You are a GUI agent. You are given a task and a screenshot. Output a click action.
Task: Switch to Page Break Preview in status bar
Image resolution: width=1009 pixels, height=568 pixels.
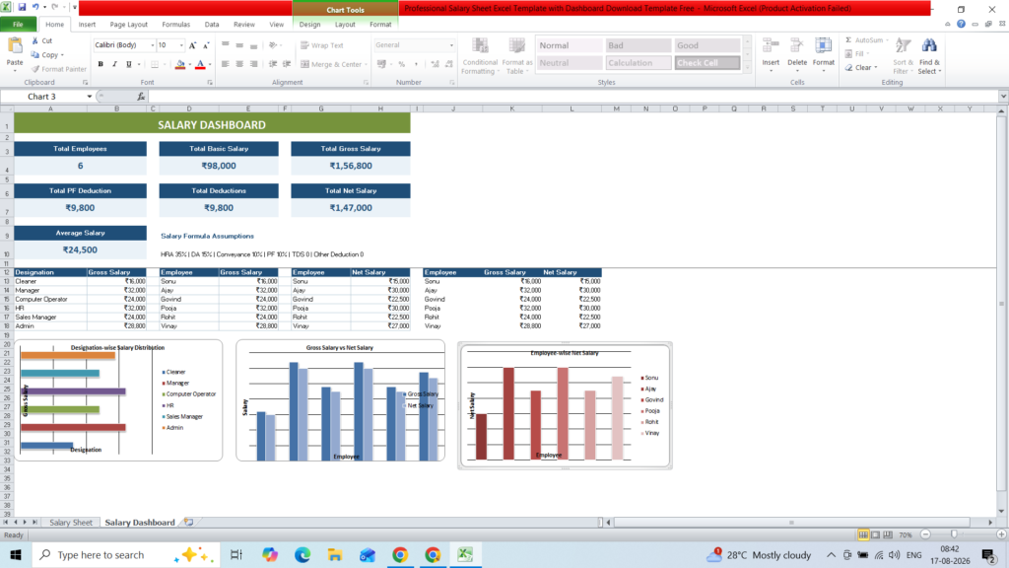point(888,534)
